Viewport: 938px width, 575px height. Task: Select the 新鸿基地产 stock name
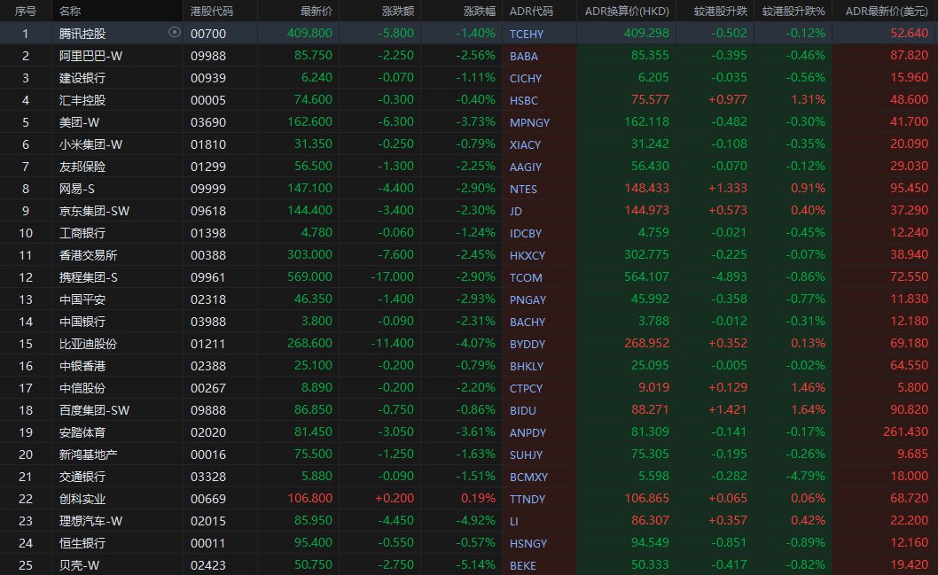88,454
